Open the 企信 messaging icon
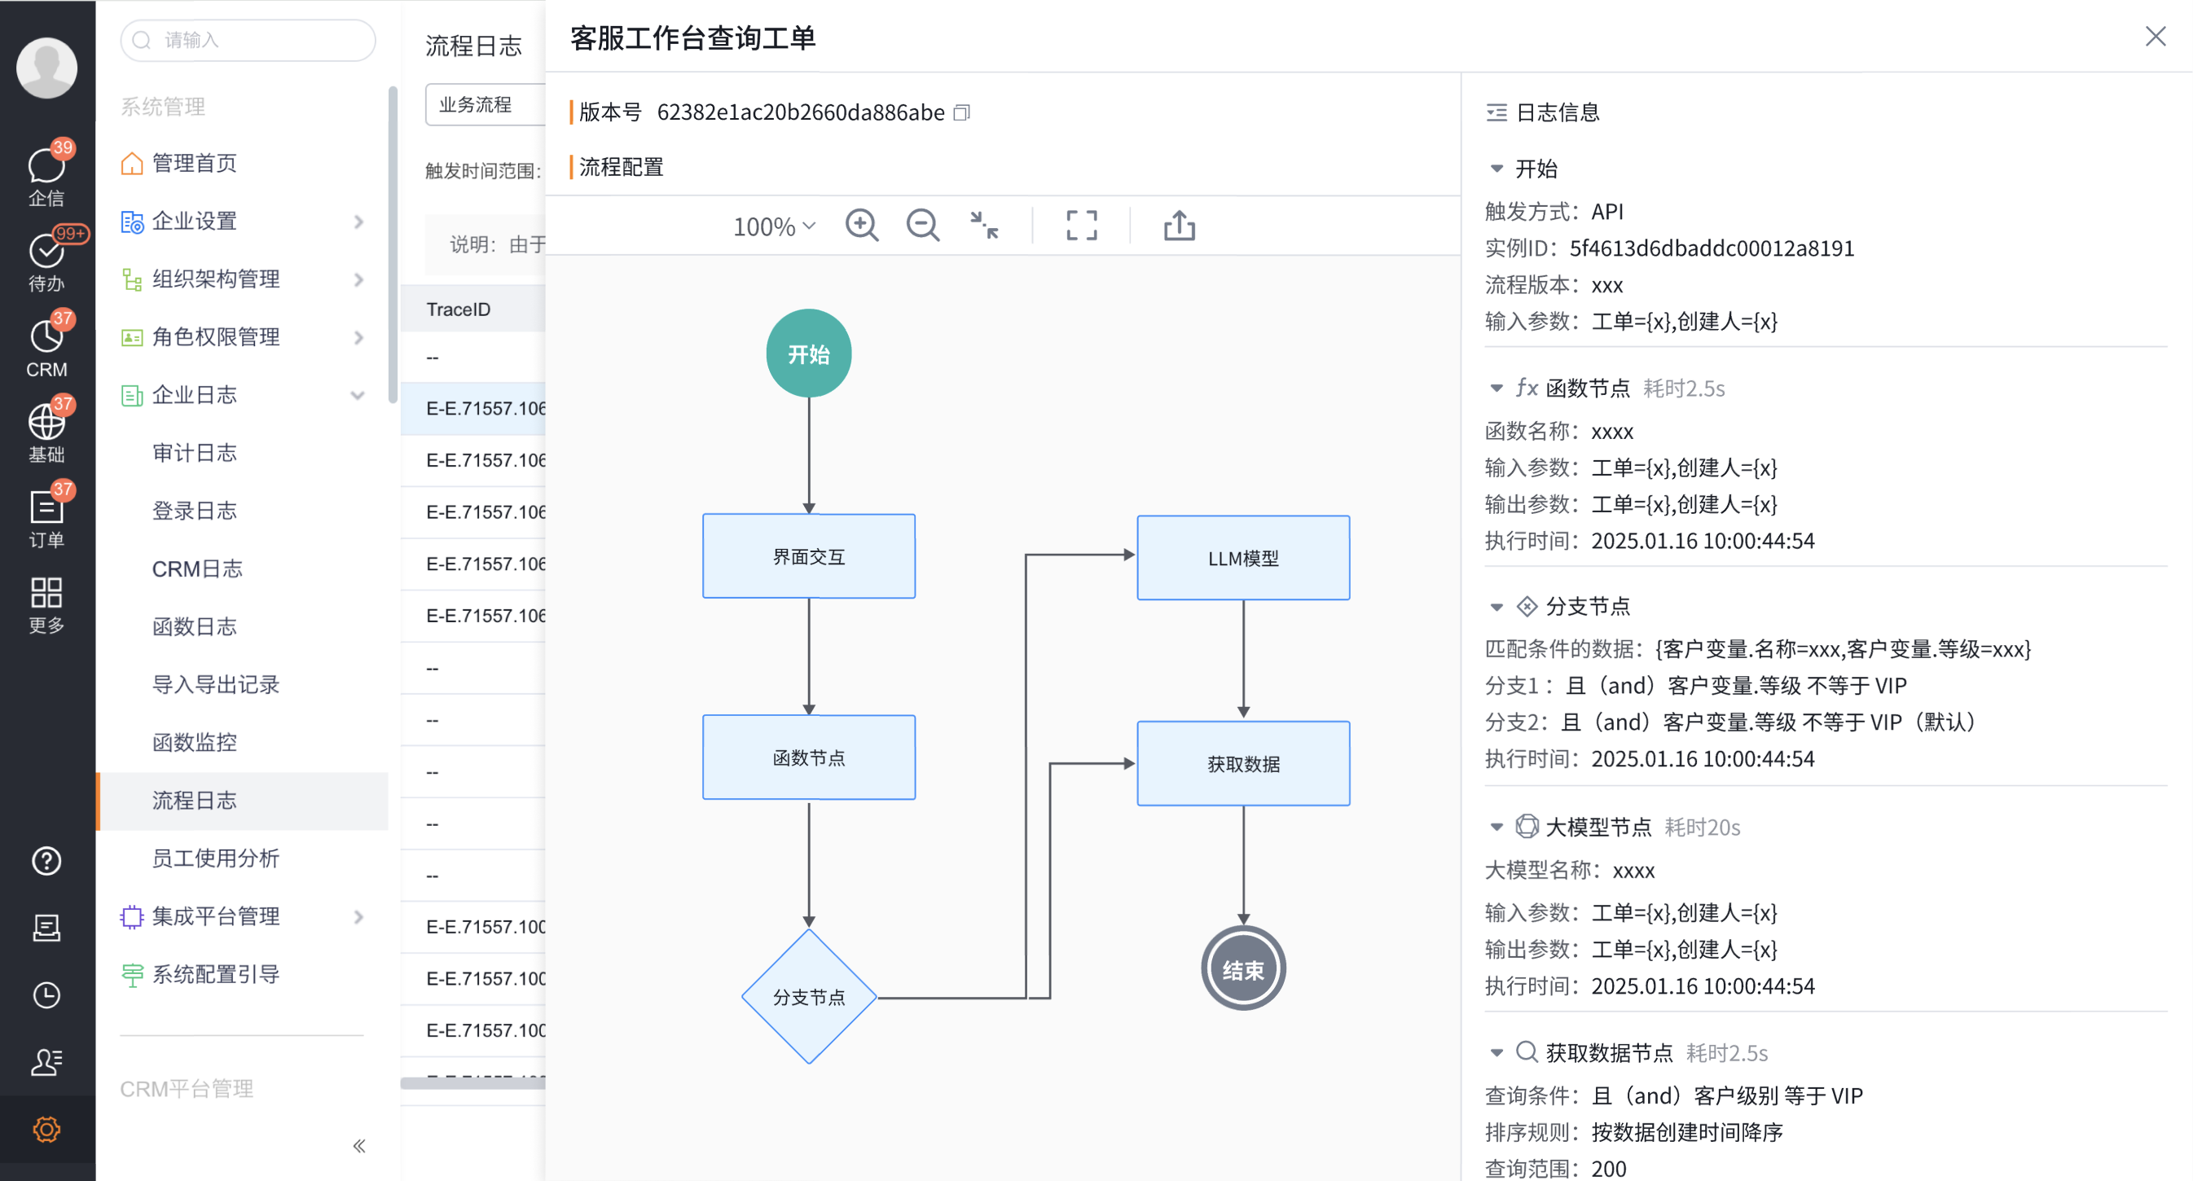 (x=46, y=174)
